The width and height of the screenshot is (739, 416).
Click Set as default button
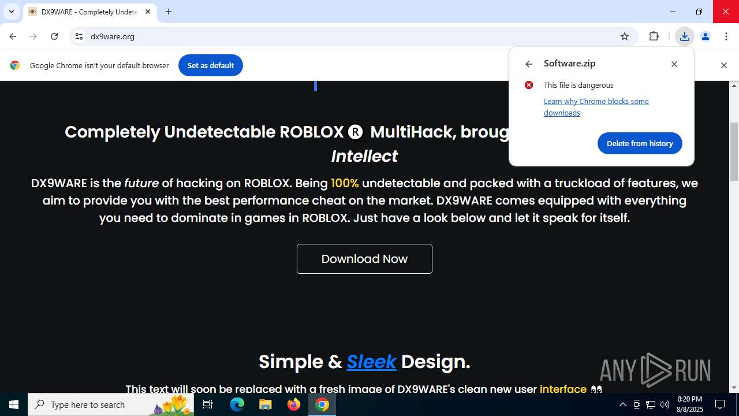tap(211, 65)
